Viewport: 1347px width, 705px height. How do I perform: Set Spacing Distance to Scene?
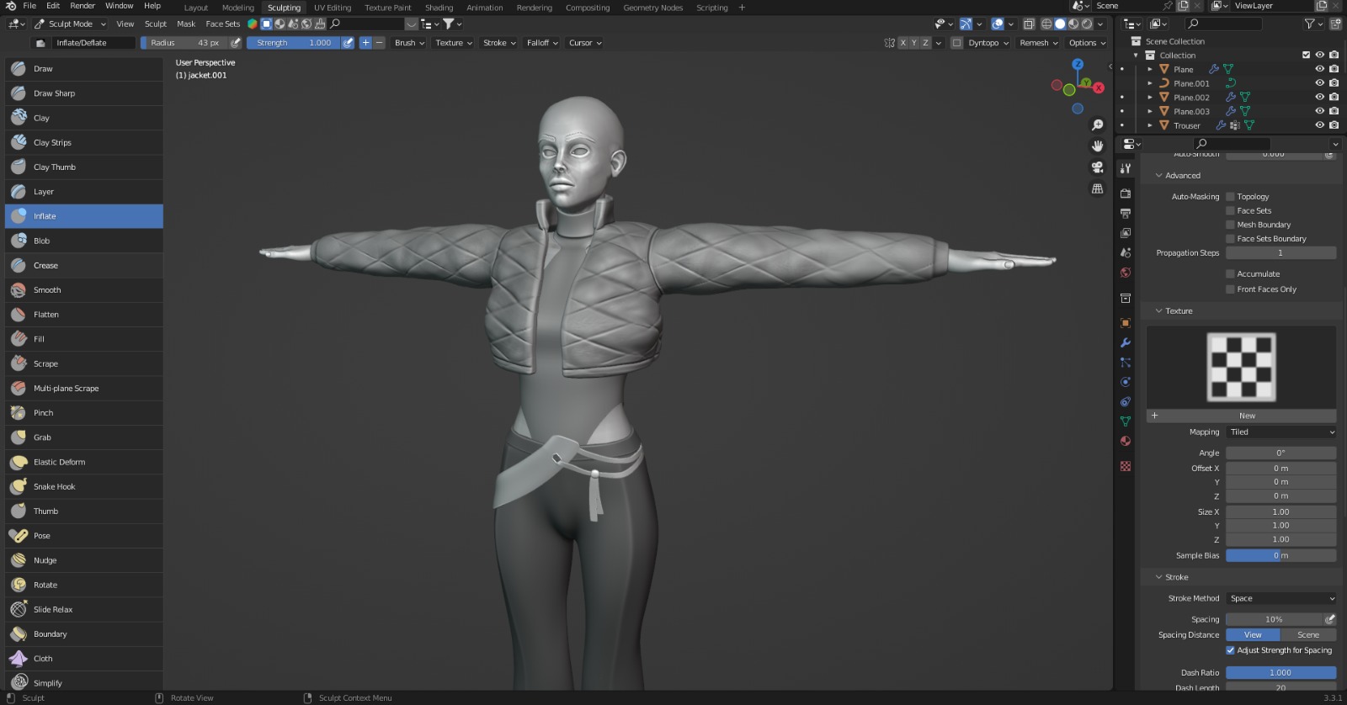(x=1308, y=635)
